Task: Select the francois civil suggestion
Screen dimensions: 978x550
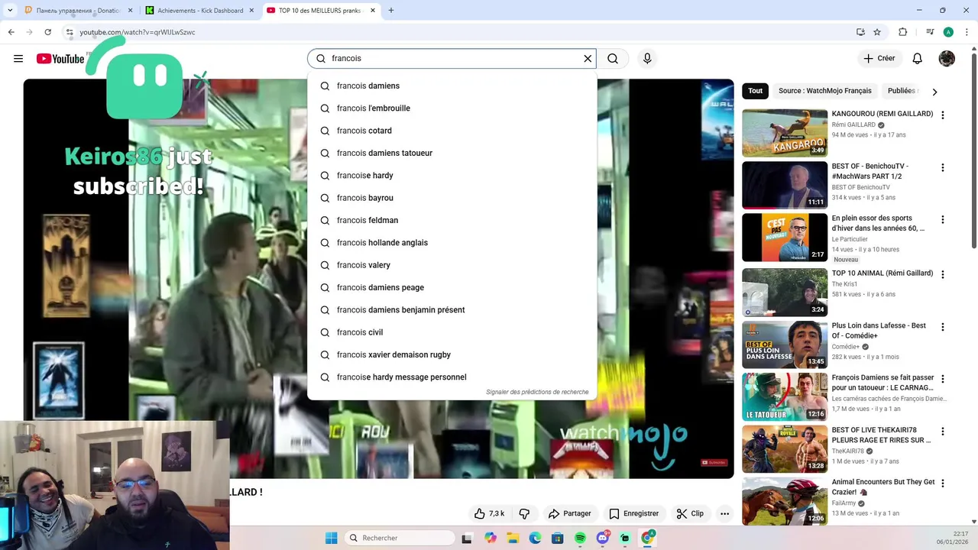Action: click(452, 332)
